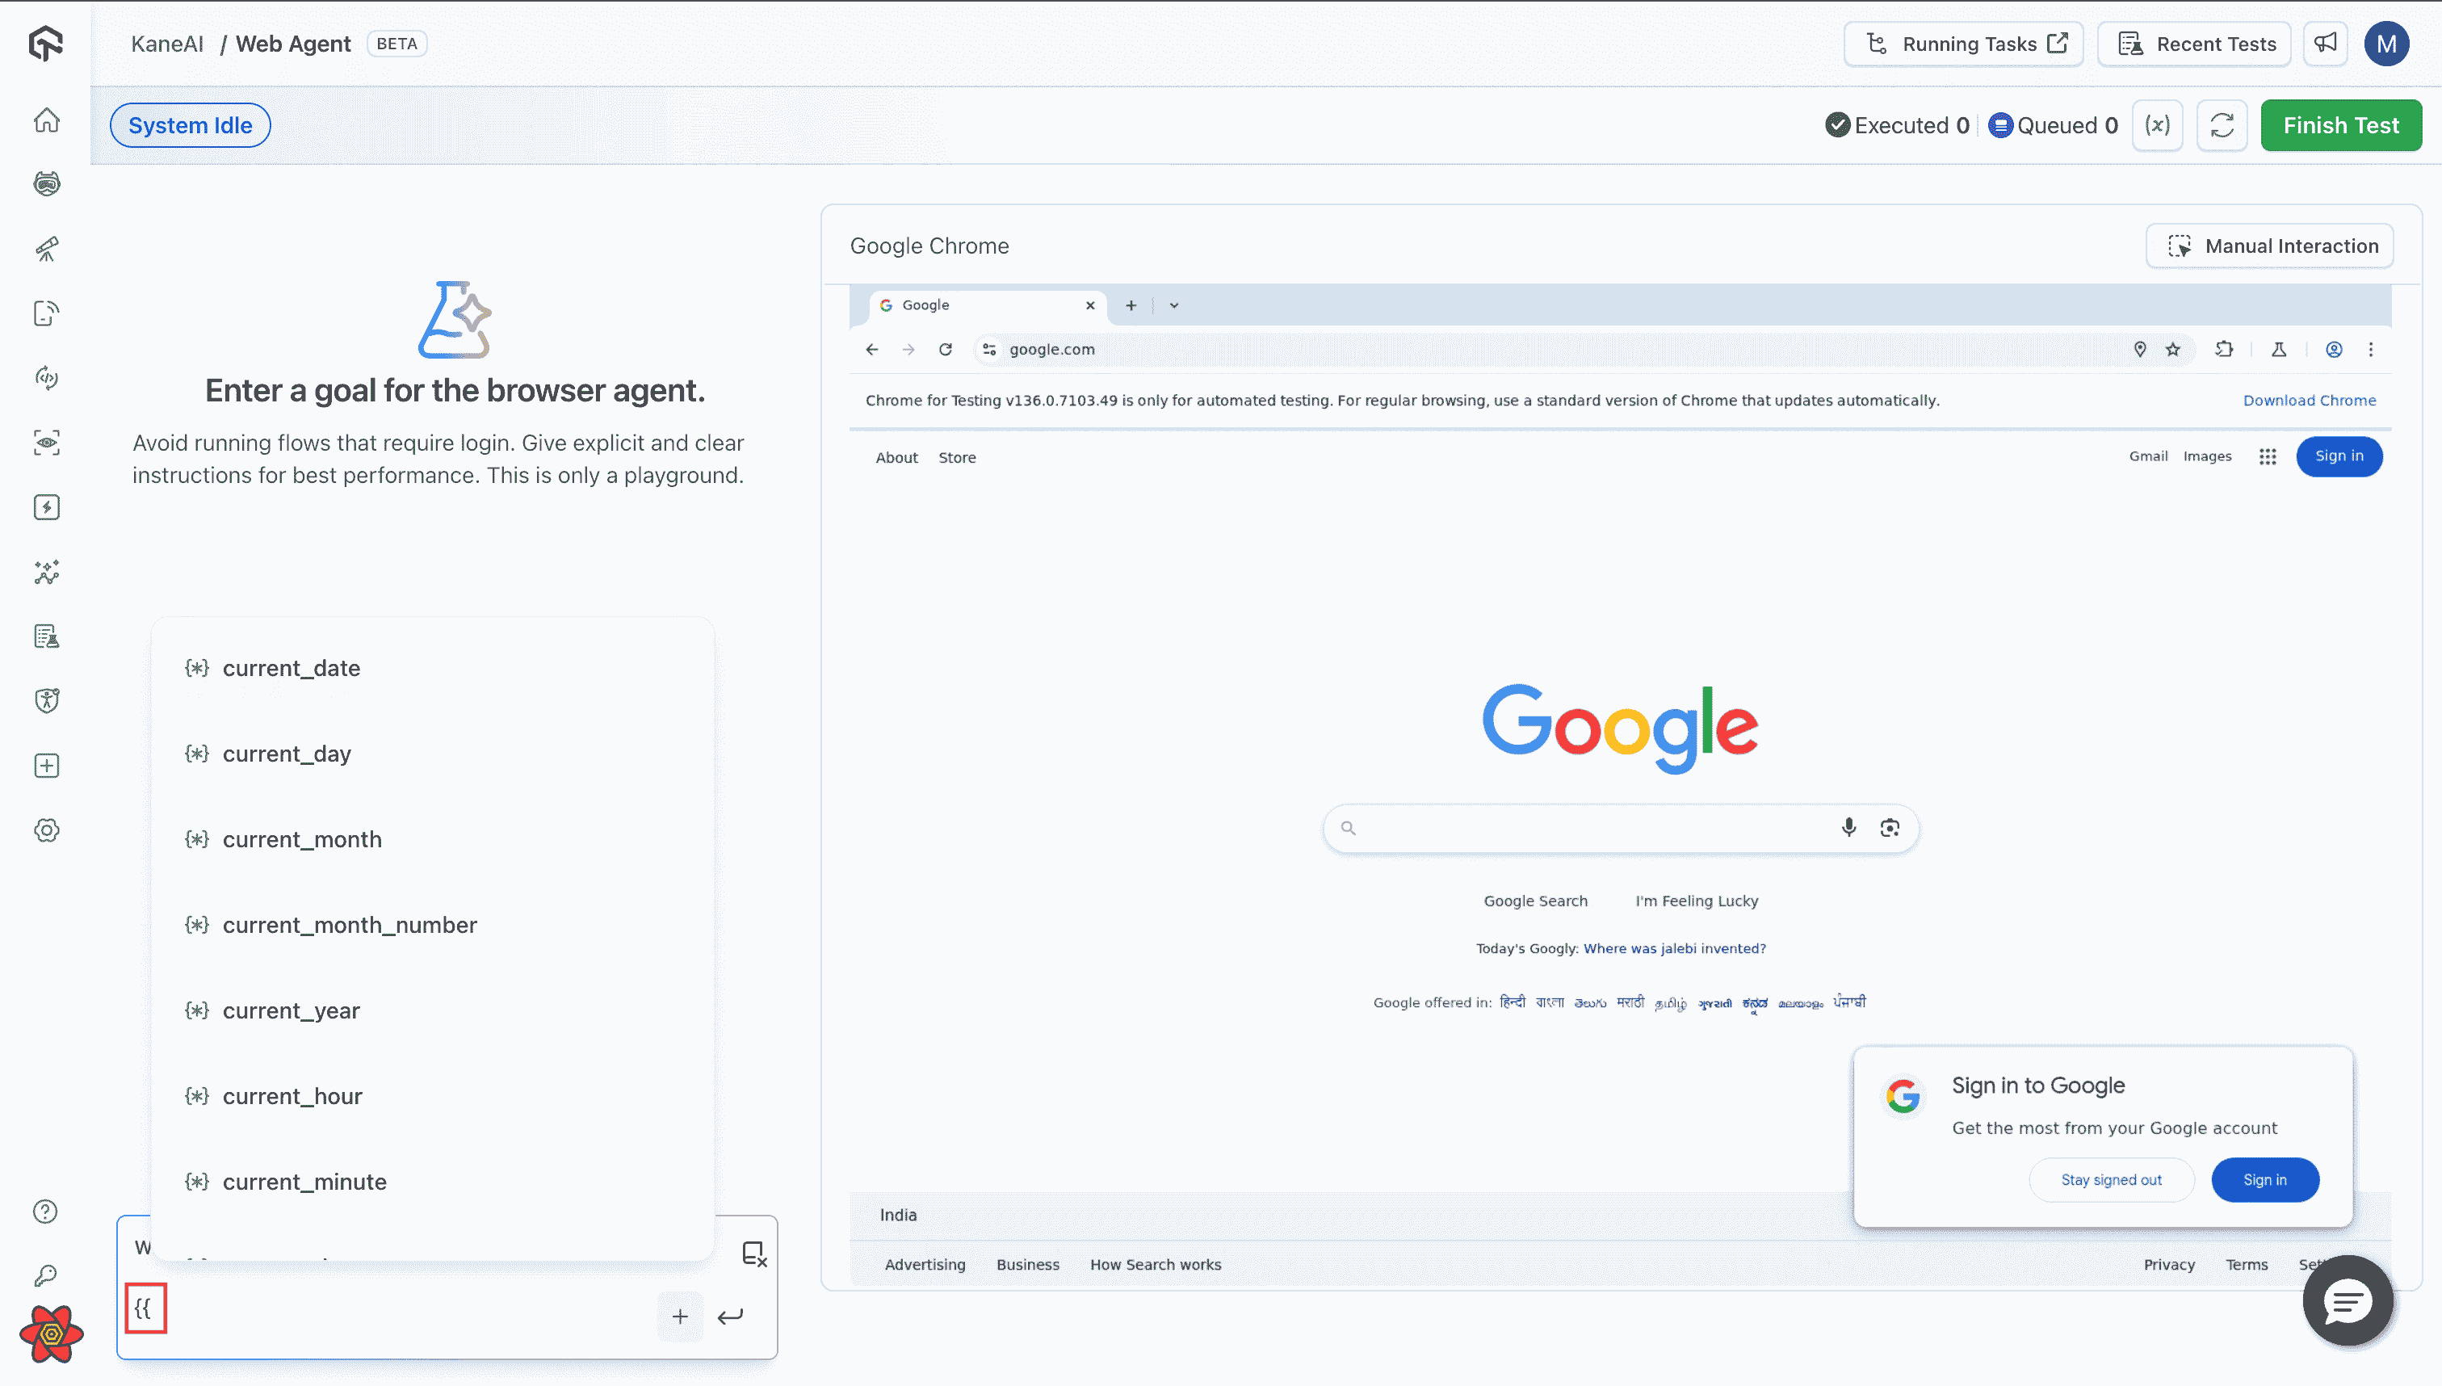Pick the current_hour variable option
Viewport: 2442px width, 1386px height.
point(292,1097)
